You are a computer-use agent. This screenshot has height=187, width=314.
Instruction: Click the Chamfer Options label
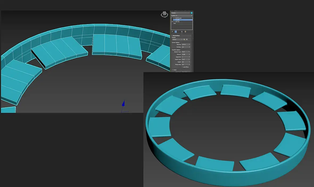[x=176, y=50]
